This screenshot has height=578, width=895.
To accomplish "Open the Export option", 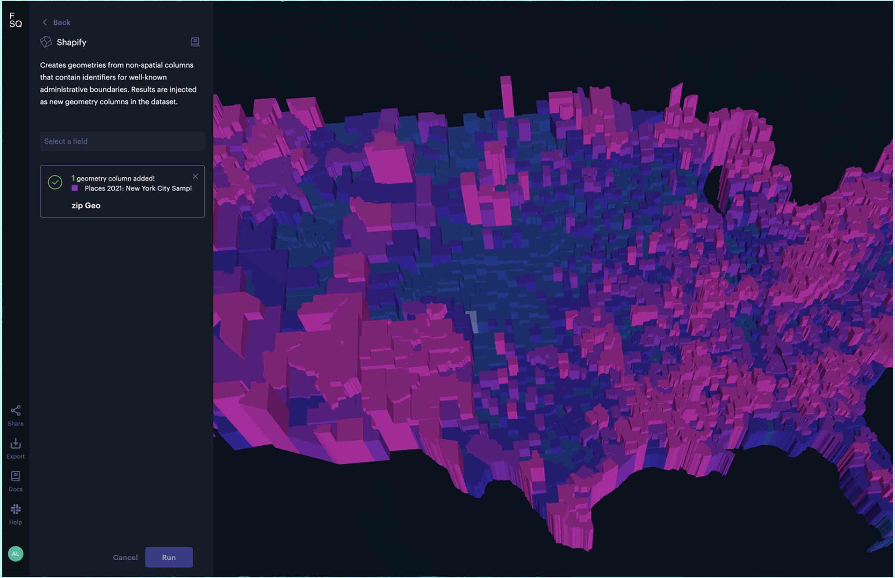I will [15, 448].
